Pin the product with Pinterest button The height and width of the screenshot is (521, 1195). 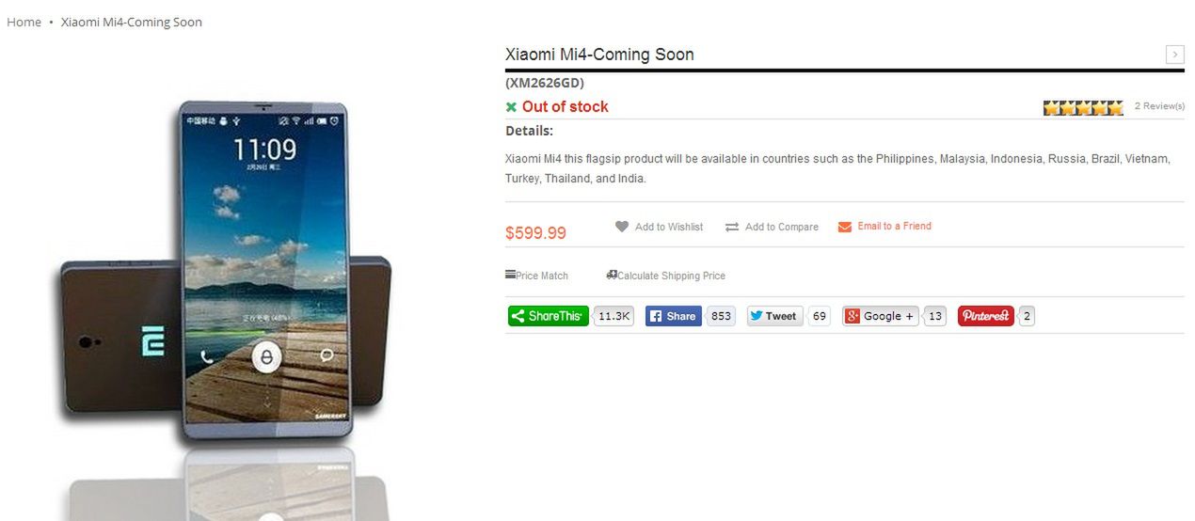[986, 316]
